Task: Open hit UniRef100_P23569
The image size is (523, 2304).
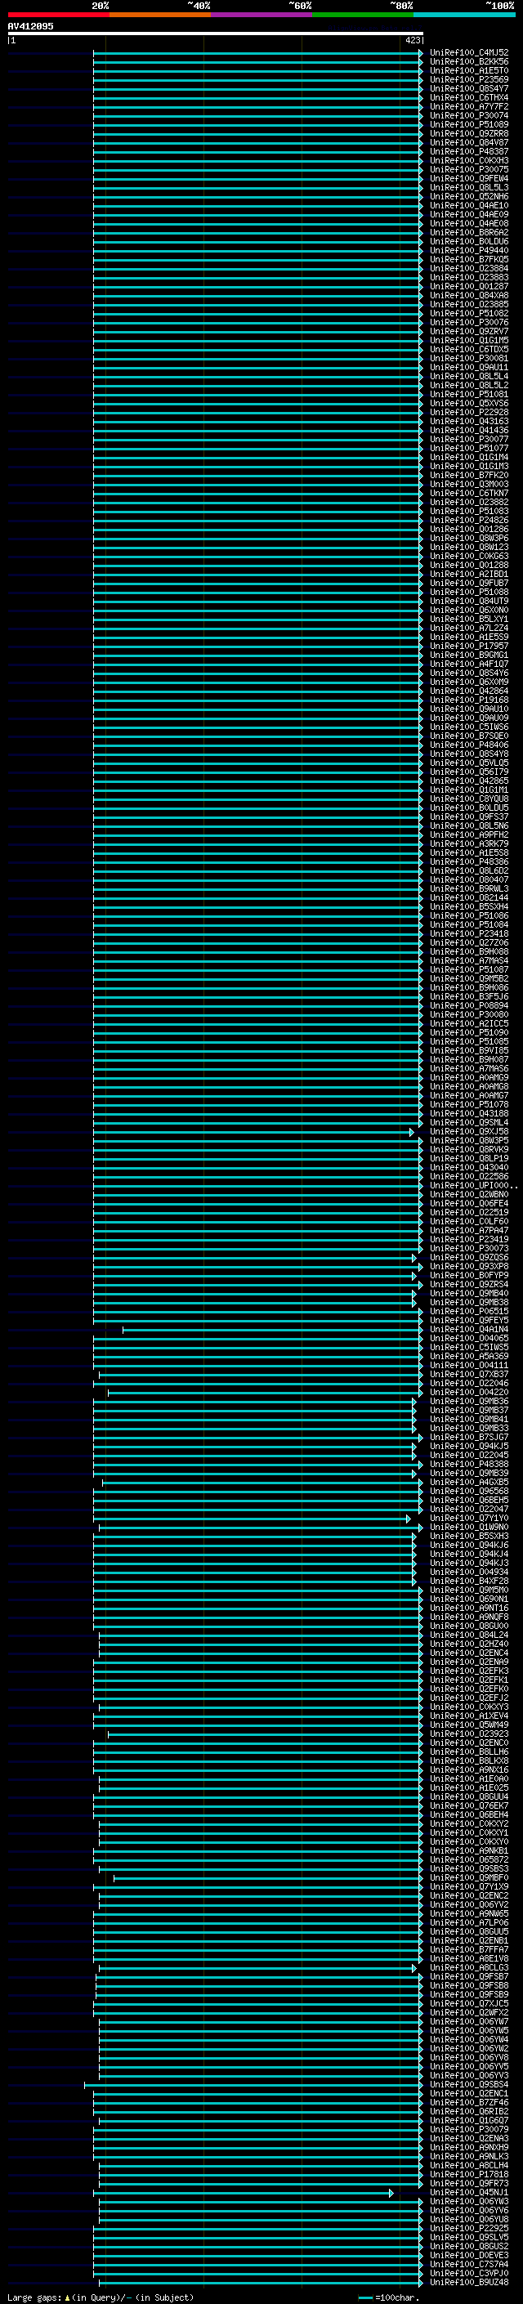Action: (x=468, y=79)
